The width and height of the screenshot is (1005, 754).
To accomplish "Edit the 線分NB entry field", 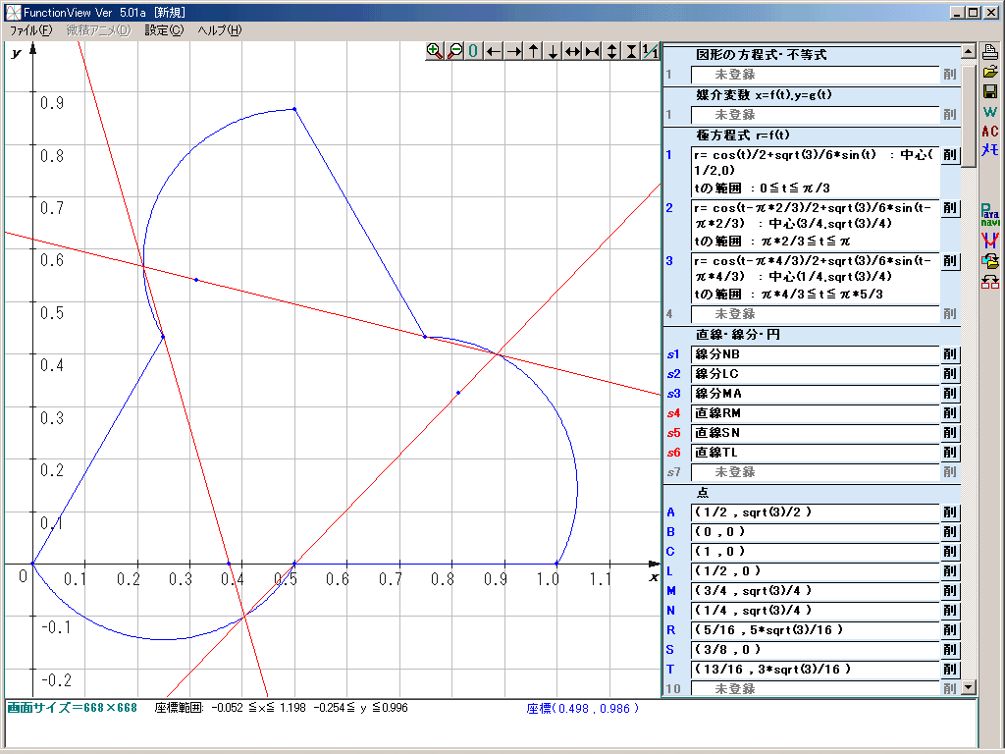I will click(x=816, y=354).
